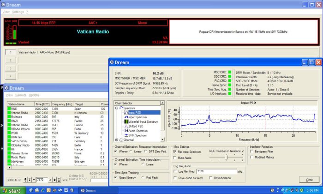Enable Save Audio as WAV
323x194 pixels.
click(175, 178)
